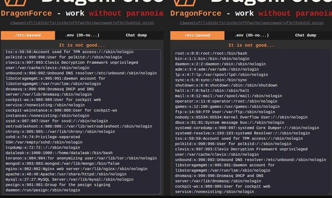This screenshot has width=332, height=198.
Task: Click the line starting 'toranon:x:984:984:Tor anonymizing'
Action: coord(81,158)
